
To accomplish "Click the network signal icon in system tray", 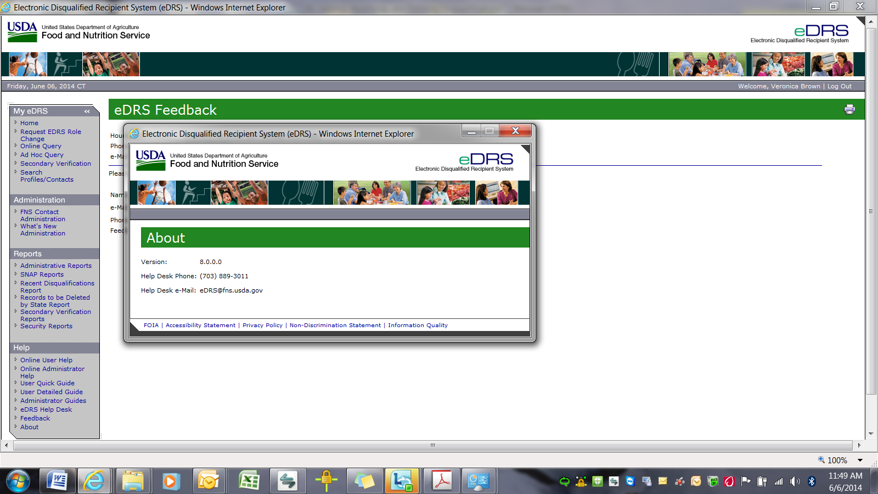I will coord(779,481).
